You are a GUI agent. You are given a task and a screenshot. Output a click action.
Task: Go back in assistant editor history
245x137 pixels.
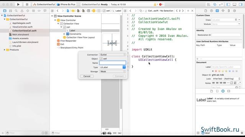click(x=131, y=11)
